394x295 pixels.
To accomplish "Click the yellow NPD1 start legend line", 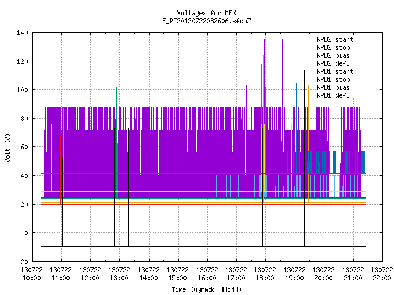I will coord(367,71).
